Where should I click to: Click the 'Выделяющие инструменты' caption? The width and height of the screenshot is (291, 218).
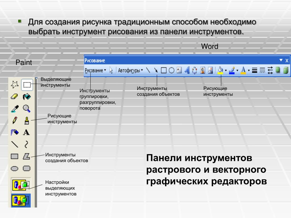click(x=56, y=82)
